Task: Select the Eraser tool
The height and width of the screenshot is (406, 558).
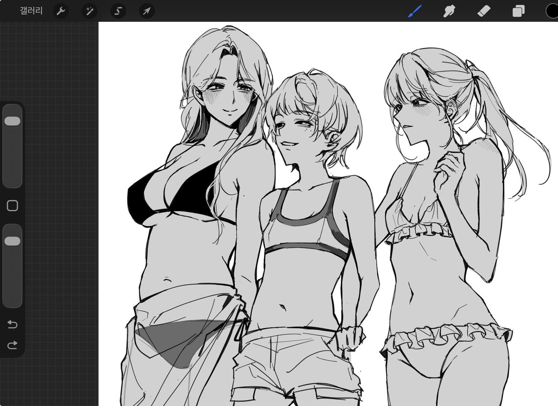Action: (x=484, y=11)
